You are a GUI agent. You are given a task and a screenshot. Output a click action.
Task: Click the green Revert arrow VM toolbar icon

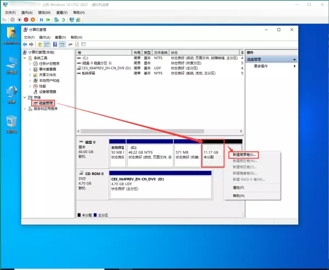click(63, 20)
